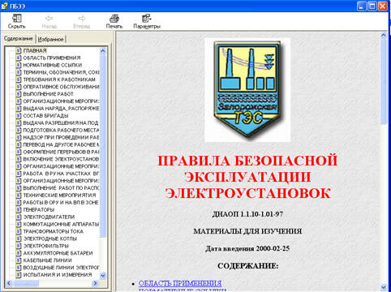The height and width of the screenshot is (292, 391).
Task: Click the Назад (Back) arrow icon
Action: (49, 19)
